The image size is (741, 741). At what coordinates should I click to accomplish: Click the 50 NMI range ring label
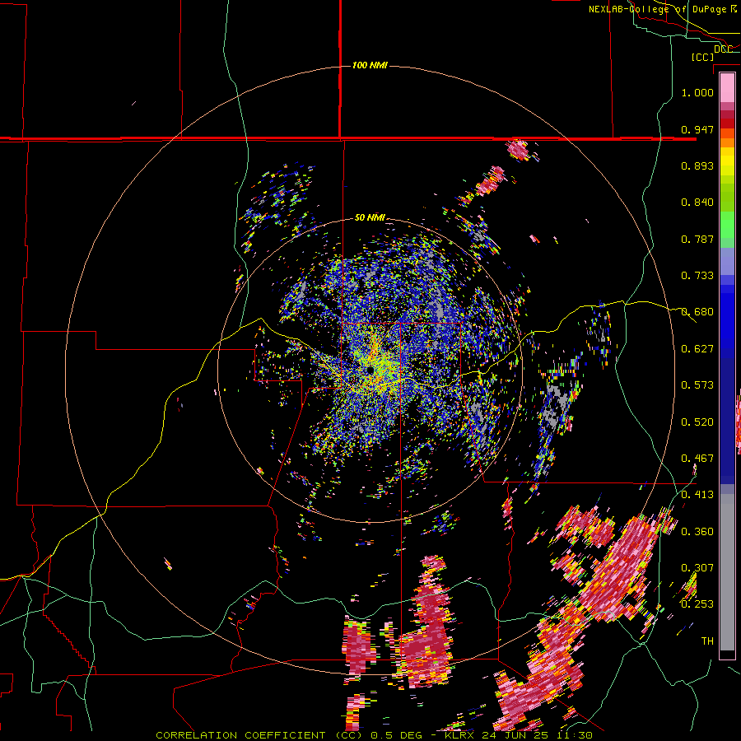tap(370, 218)
